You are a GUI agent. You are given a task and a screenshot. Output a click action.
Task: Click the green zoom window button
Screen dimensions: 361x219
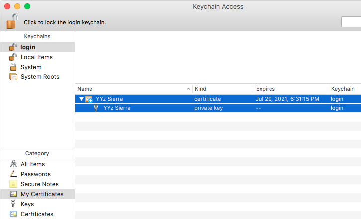click(27, 7)
